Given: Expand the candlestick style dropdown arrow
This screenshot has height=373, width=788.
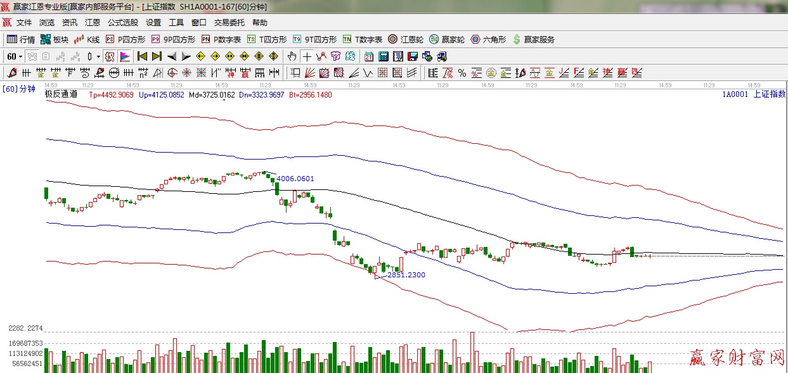Looking at the screenshot, I should (x=98, y=56).
